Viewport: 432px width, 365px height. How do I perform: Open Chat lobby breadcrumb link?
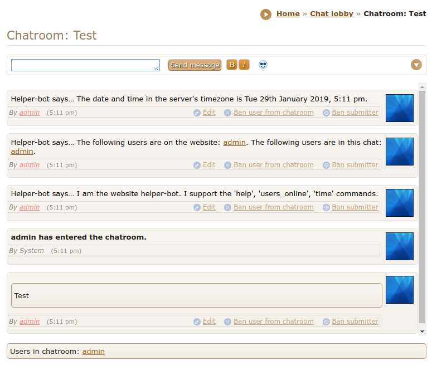click(331, 14)
